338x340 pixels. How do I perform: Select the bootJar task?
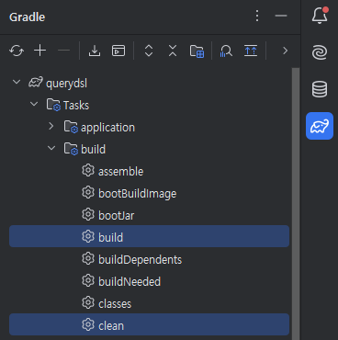pyautogui.click(x=149, y=215)
